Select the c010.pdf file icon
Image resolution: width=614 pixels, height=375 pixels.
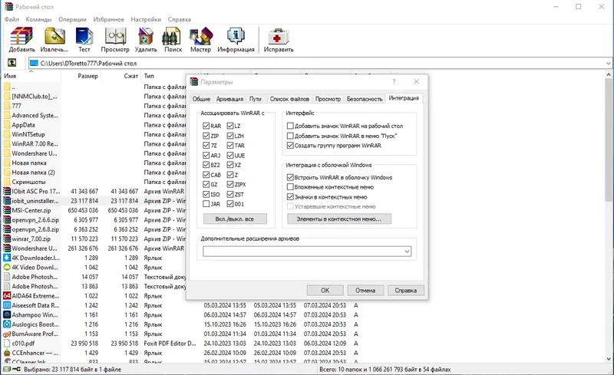coord(7,344)
